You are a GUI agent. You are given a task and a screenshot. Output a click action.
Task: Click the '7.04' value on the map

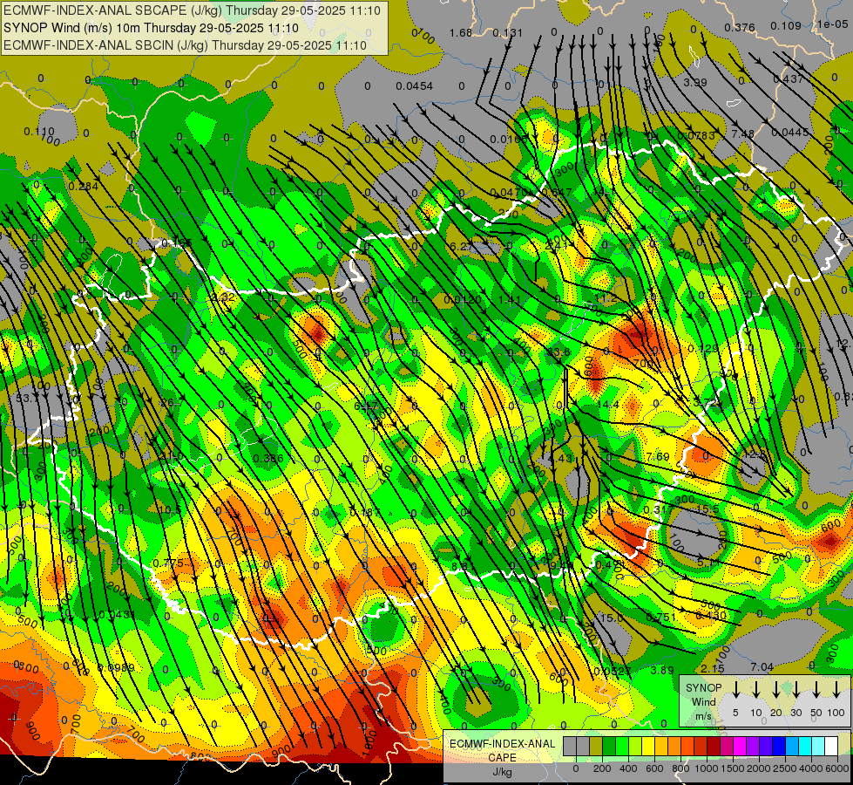pyautogui.click(x=762, y=666)
